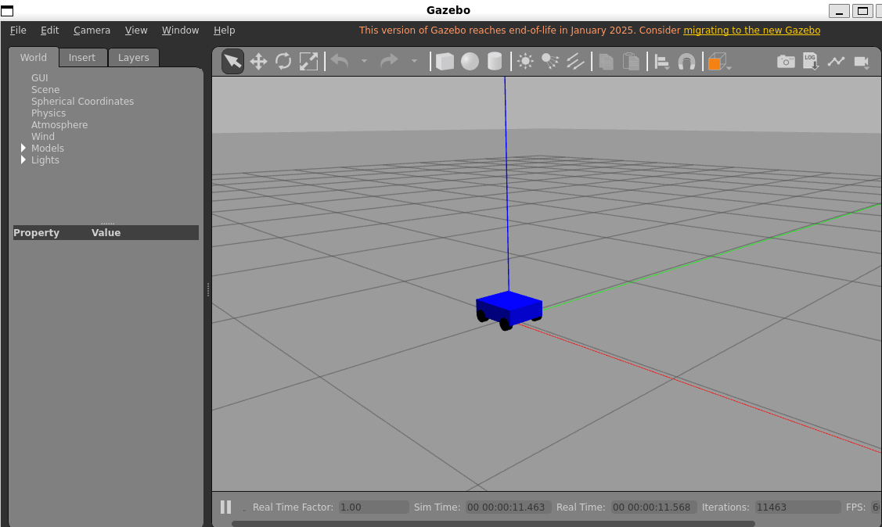
Task: Insert a sphere shape
Action: pos(470,62)
